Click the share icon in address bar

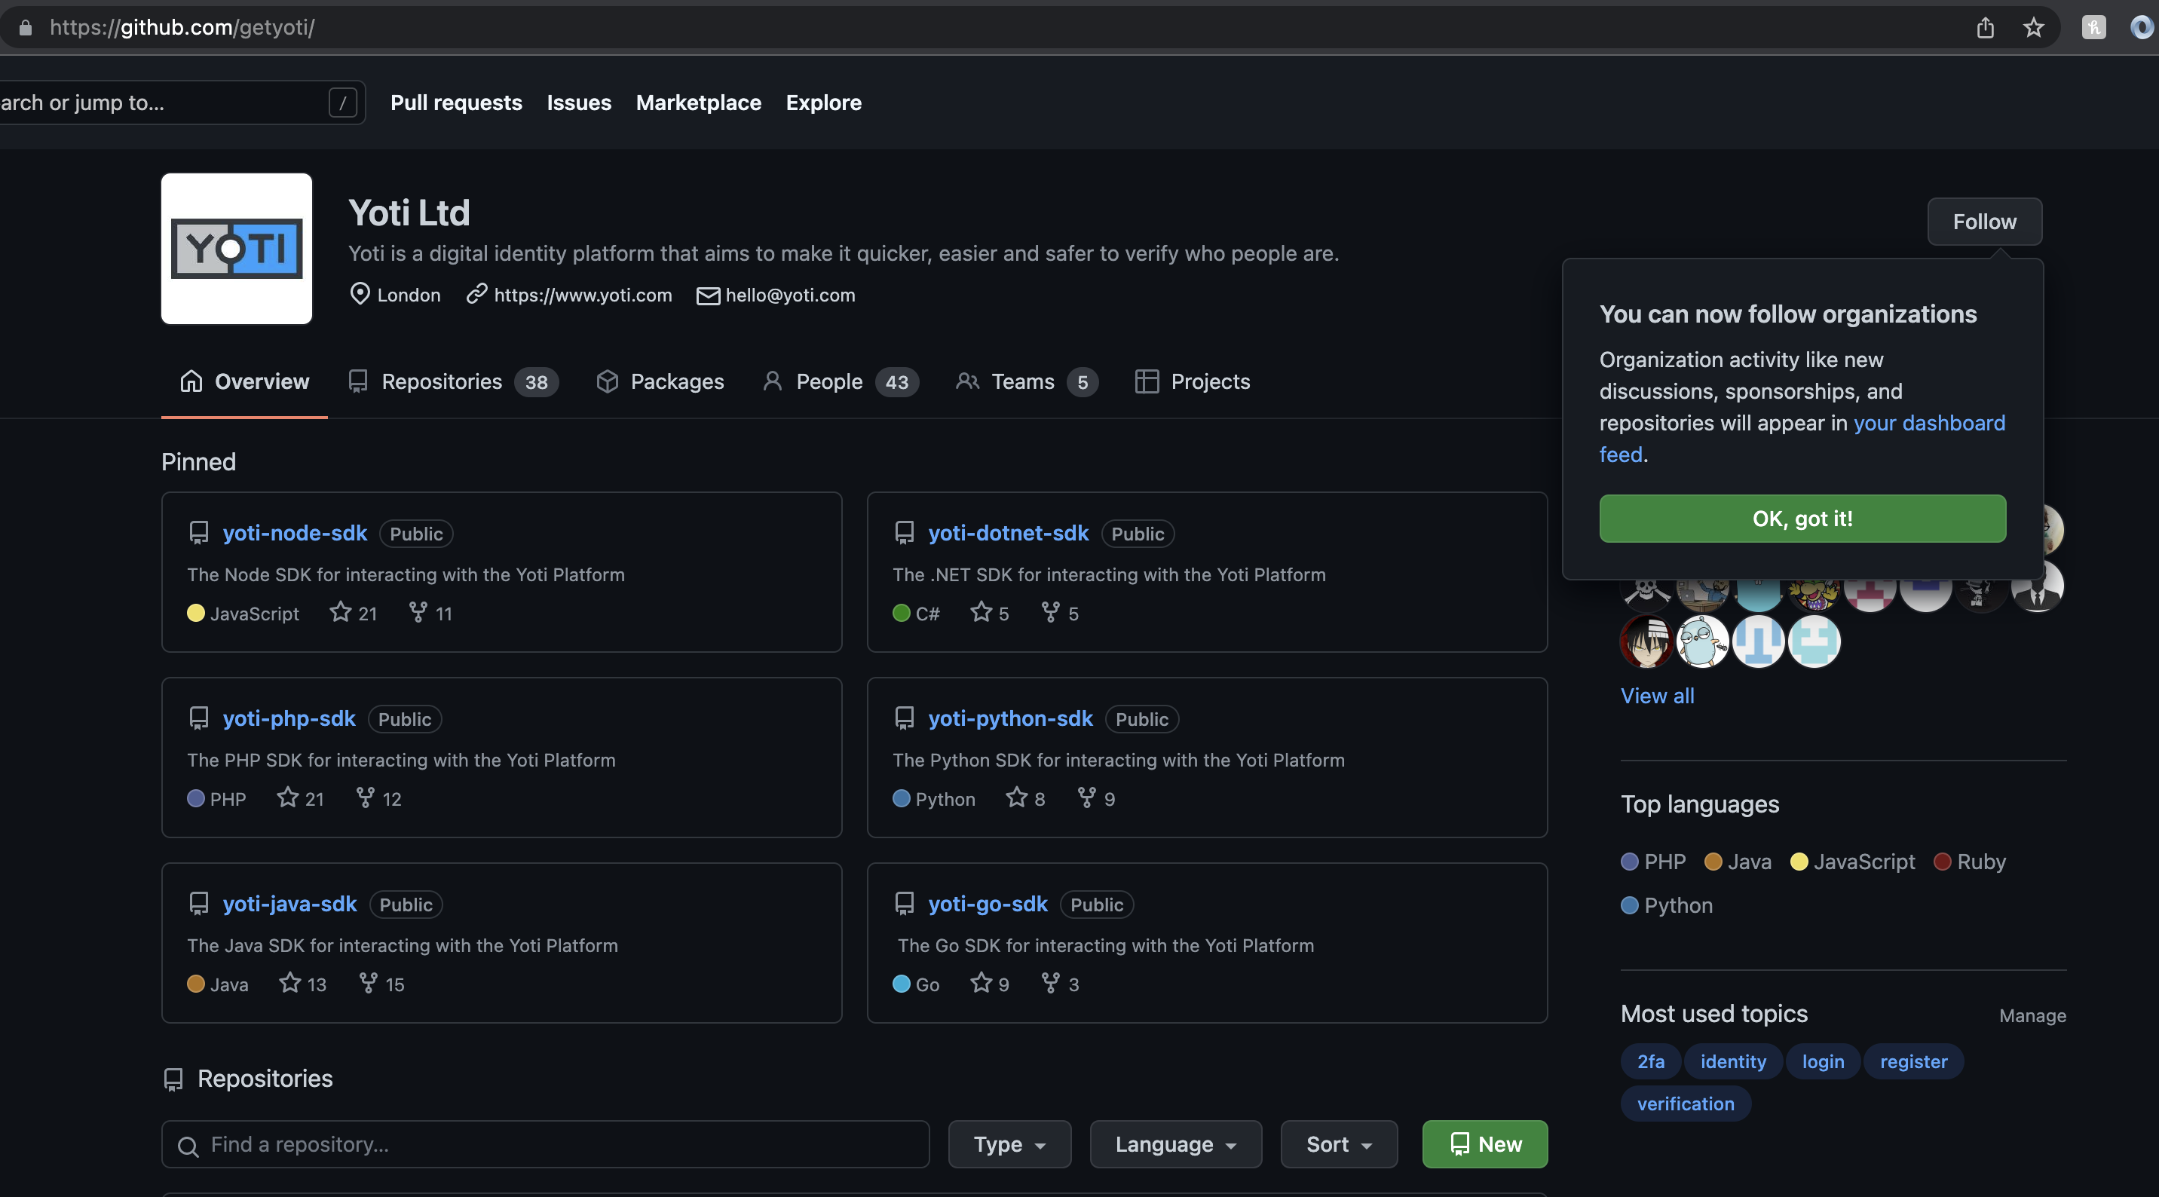tap(1985, 28)
